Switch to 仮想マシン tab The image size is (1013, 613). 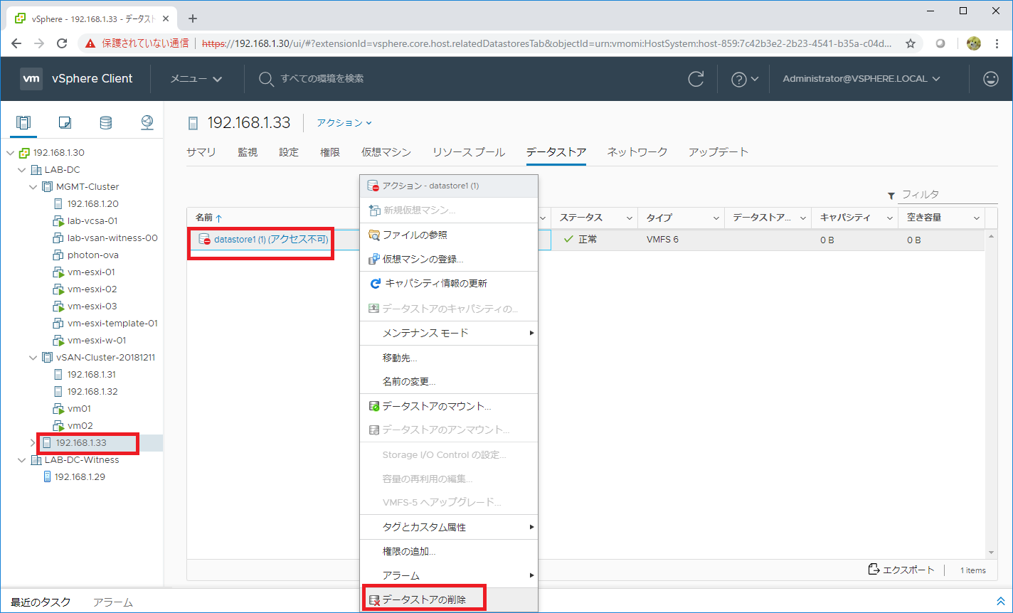coord(386,152)
